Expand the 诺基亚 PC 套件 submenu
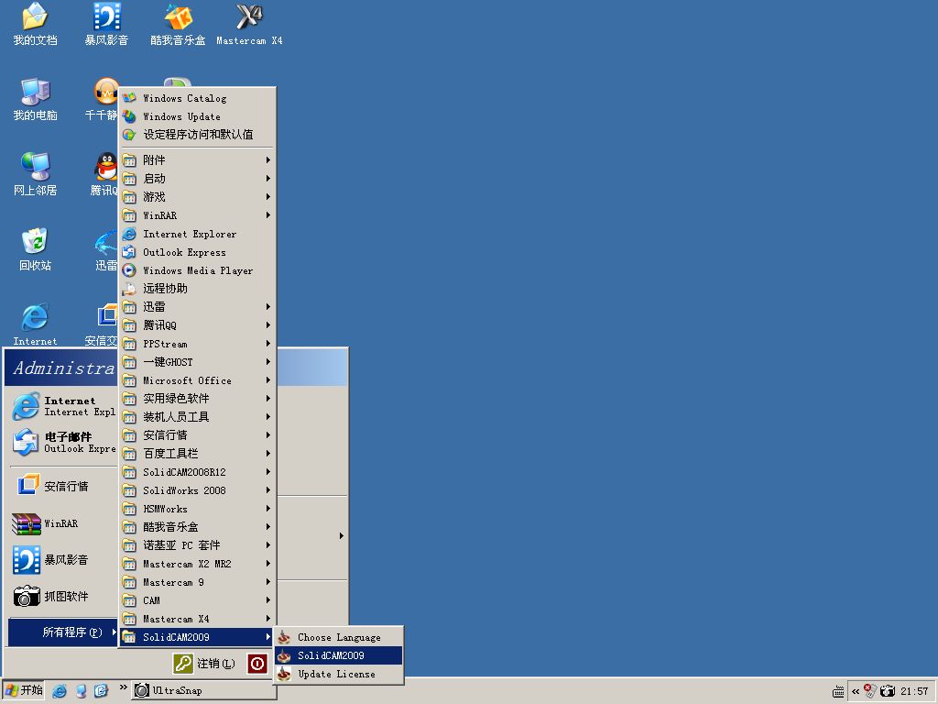The width and height of the screenshot is (938, 704). pos(198,545)
